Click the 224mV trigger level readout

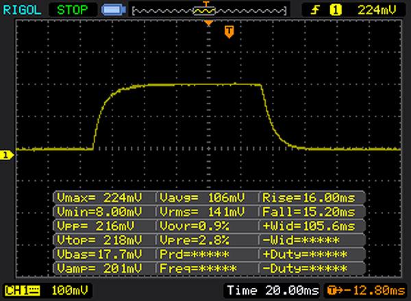point(377,10)
